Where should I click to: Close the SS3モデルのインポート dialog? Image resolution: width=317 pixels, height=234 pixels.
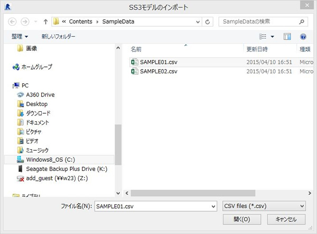(307, 5)
